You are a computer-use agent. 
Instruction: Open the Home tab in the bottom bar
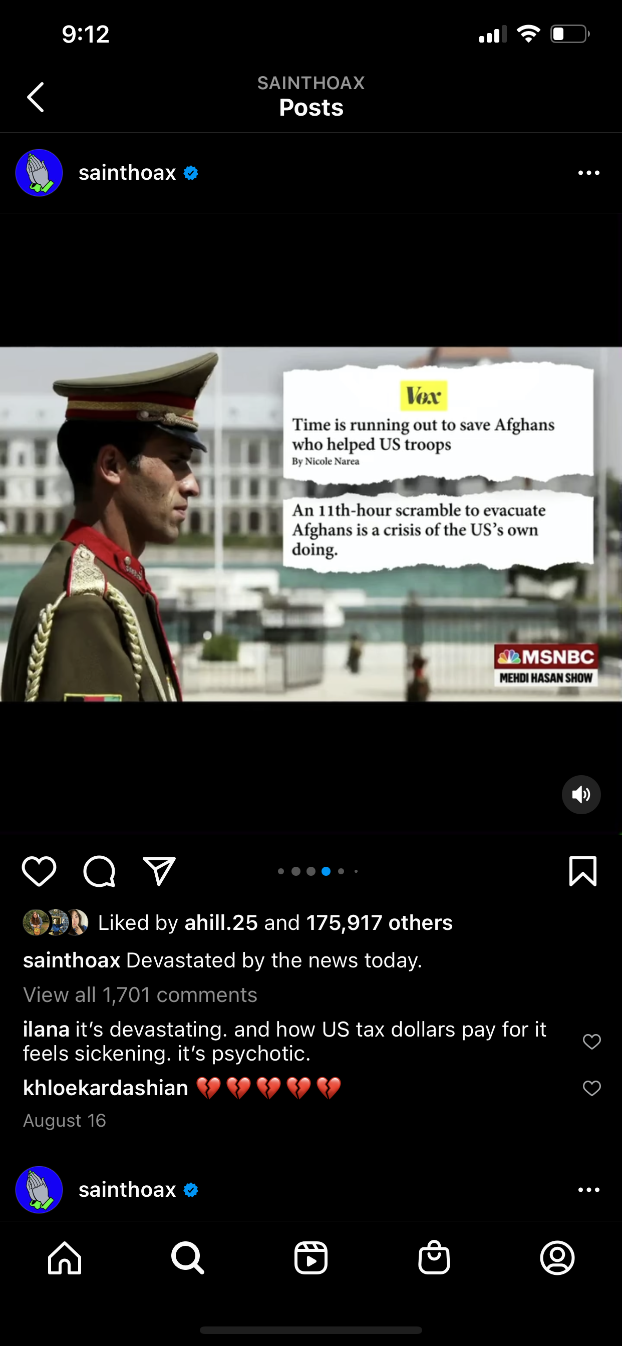(65, 1258)
